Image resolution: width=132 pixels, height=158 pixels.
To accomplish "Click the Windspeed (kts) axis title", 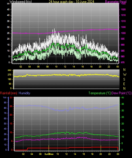I will click(21, 1).
